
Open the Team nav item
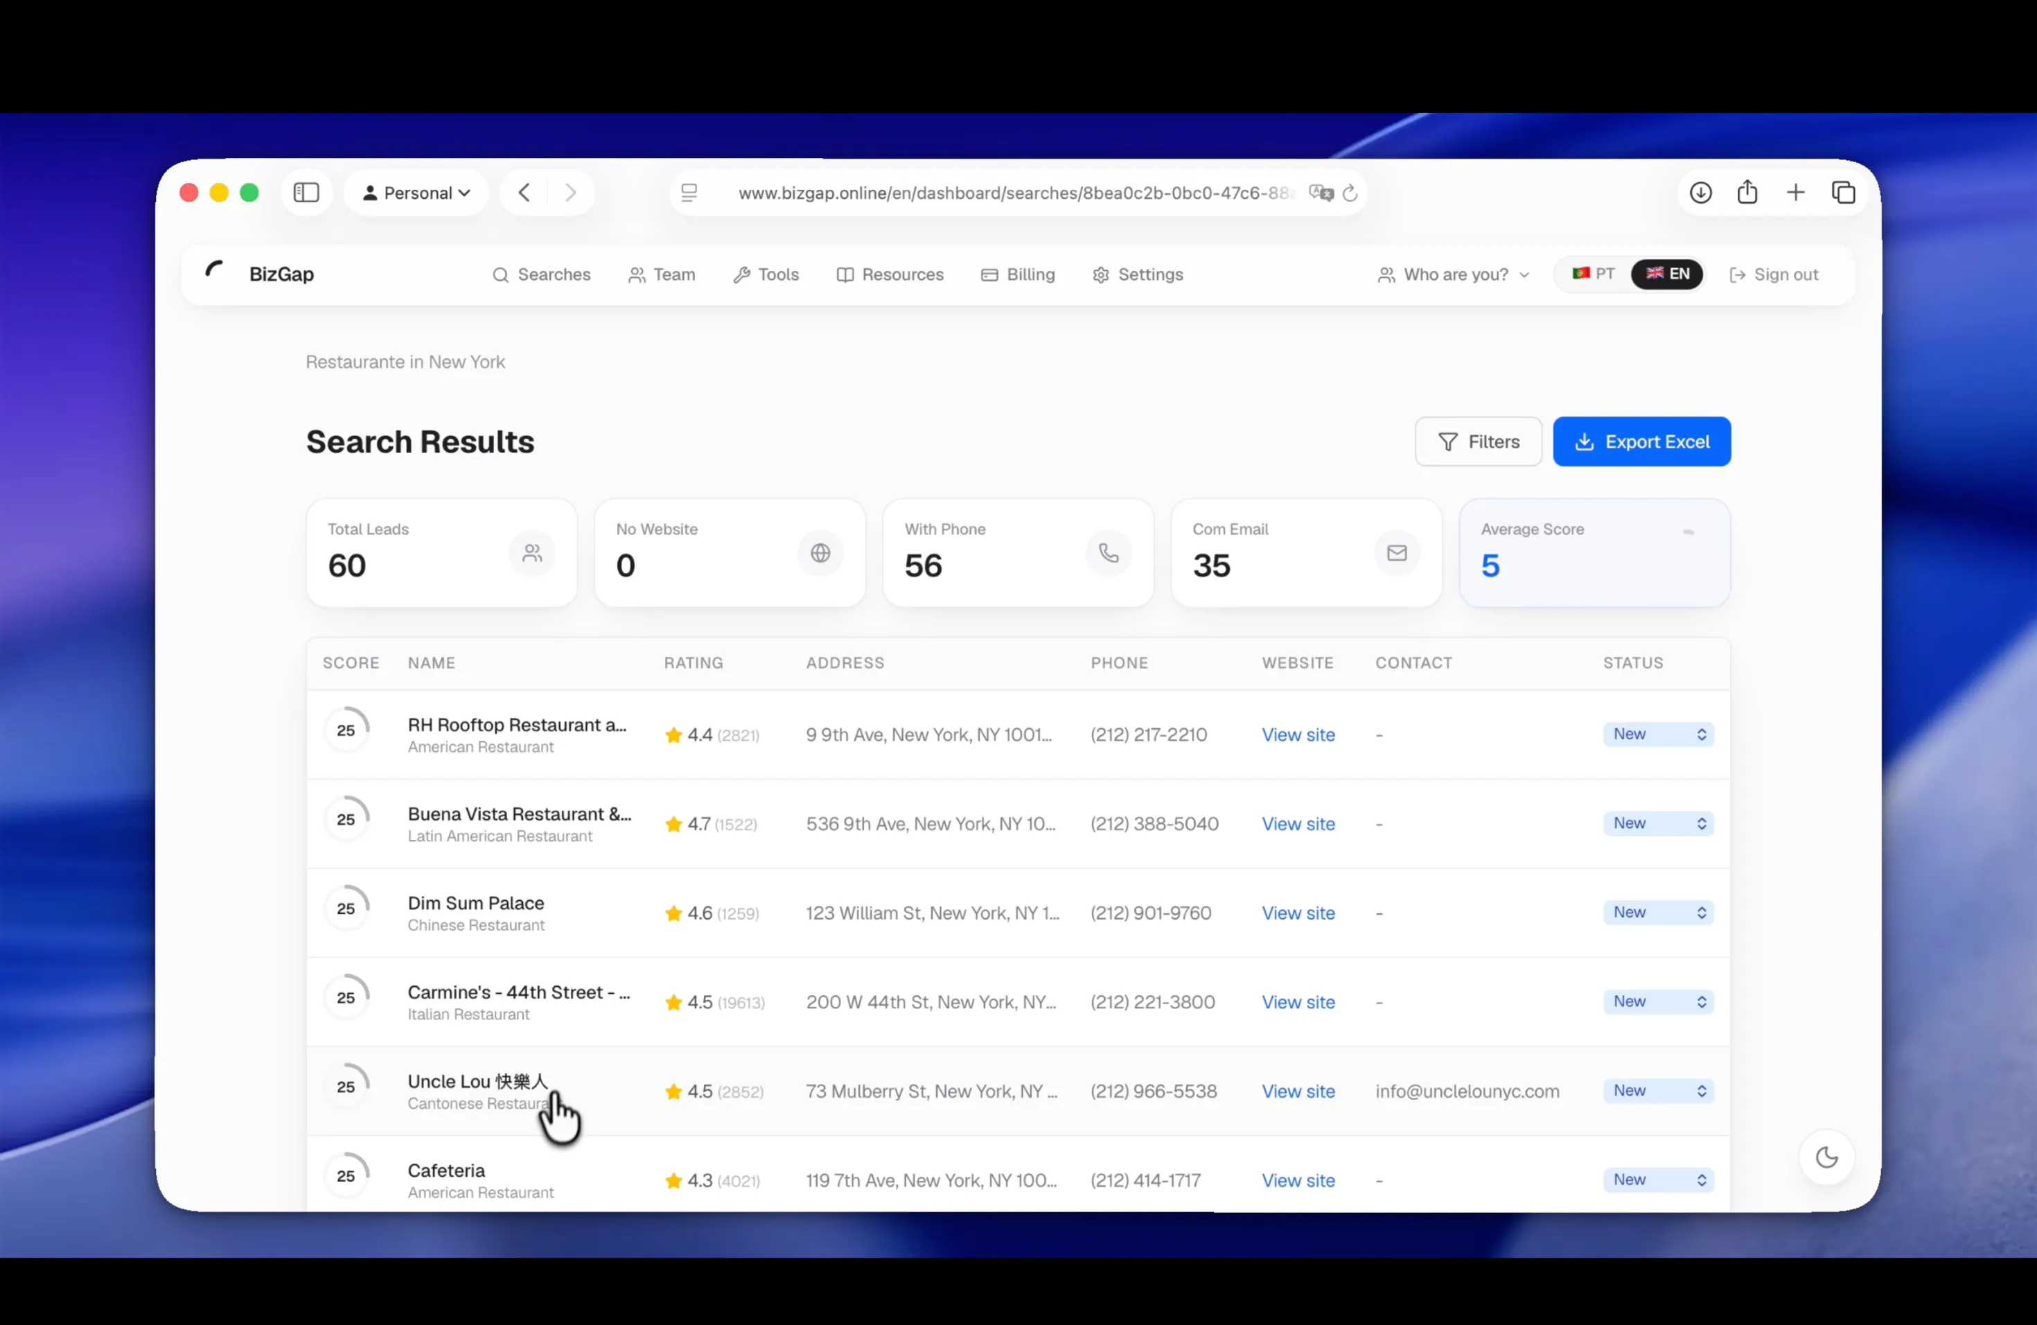tap(662, 274)
